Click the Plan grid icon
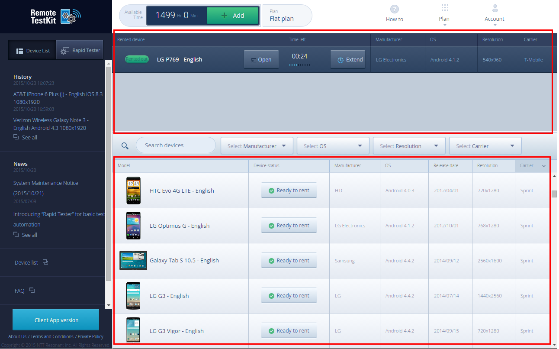559x349 pixels. [x=444, y=8]
